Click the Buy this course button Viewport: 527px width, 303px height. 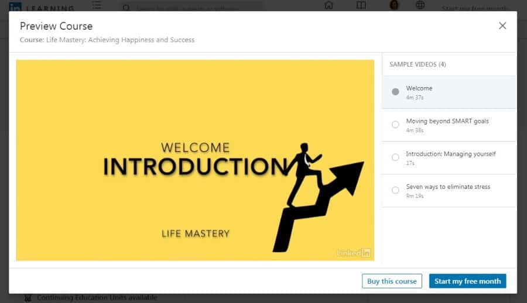[x=392, y=281]
